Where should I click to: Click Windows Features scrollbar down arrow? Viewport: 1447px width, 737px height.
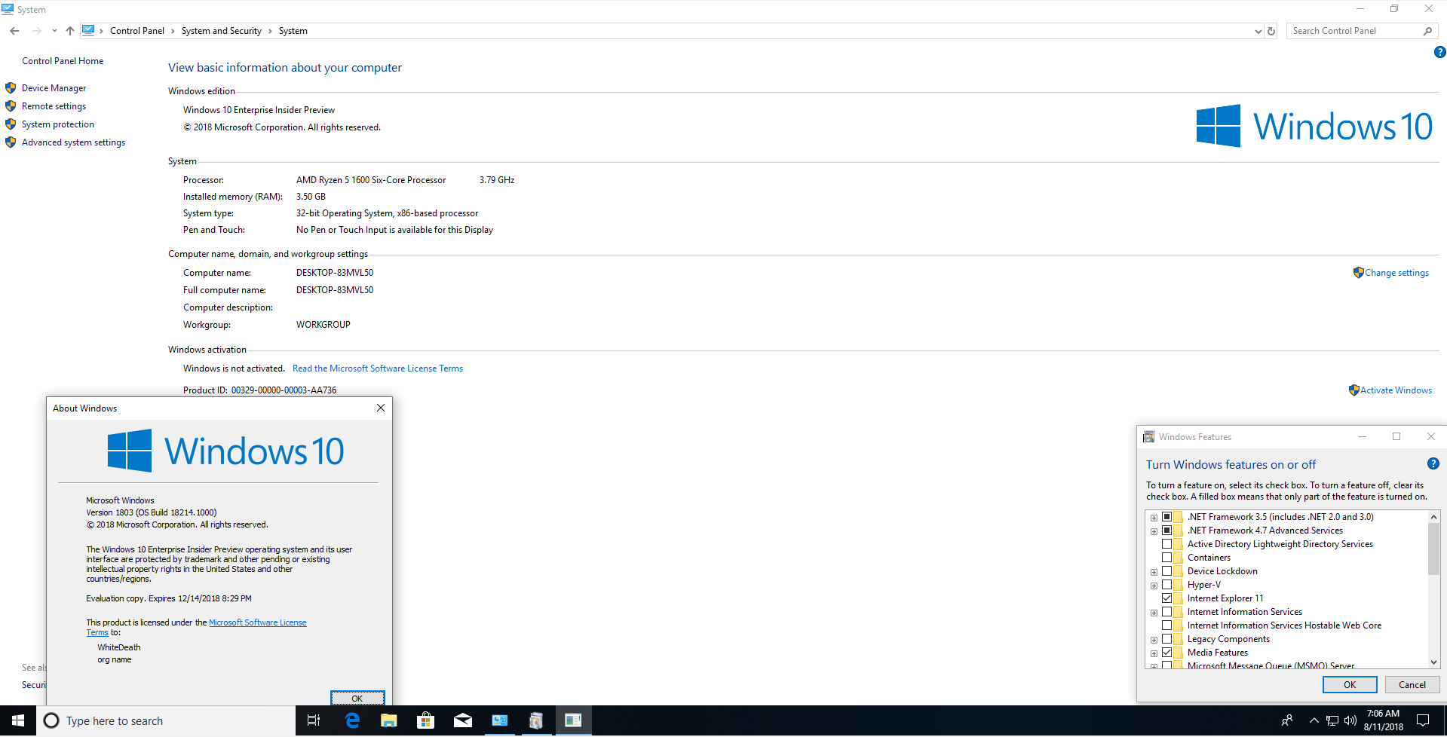1433,662
